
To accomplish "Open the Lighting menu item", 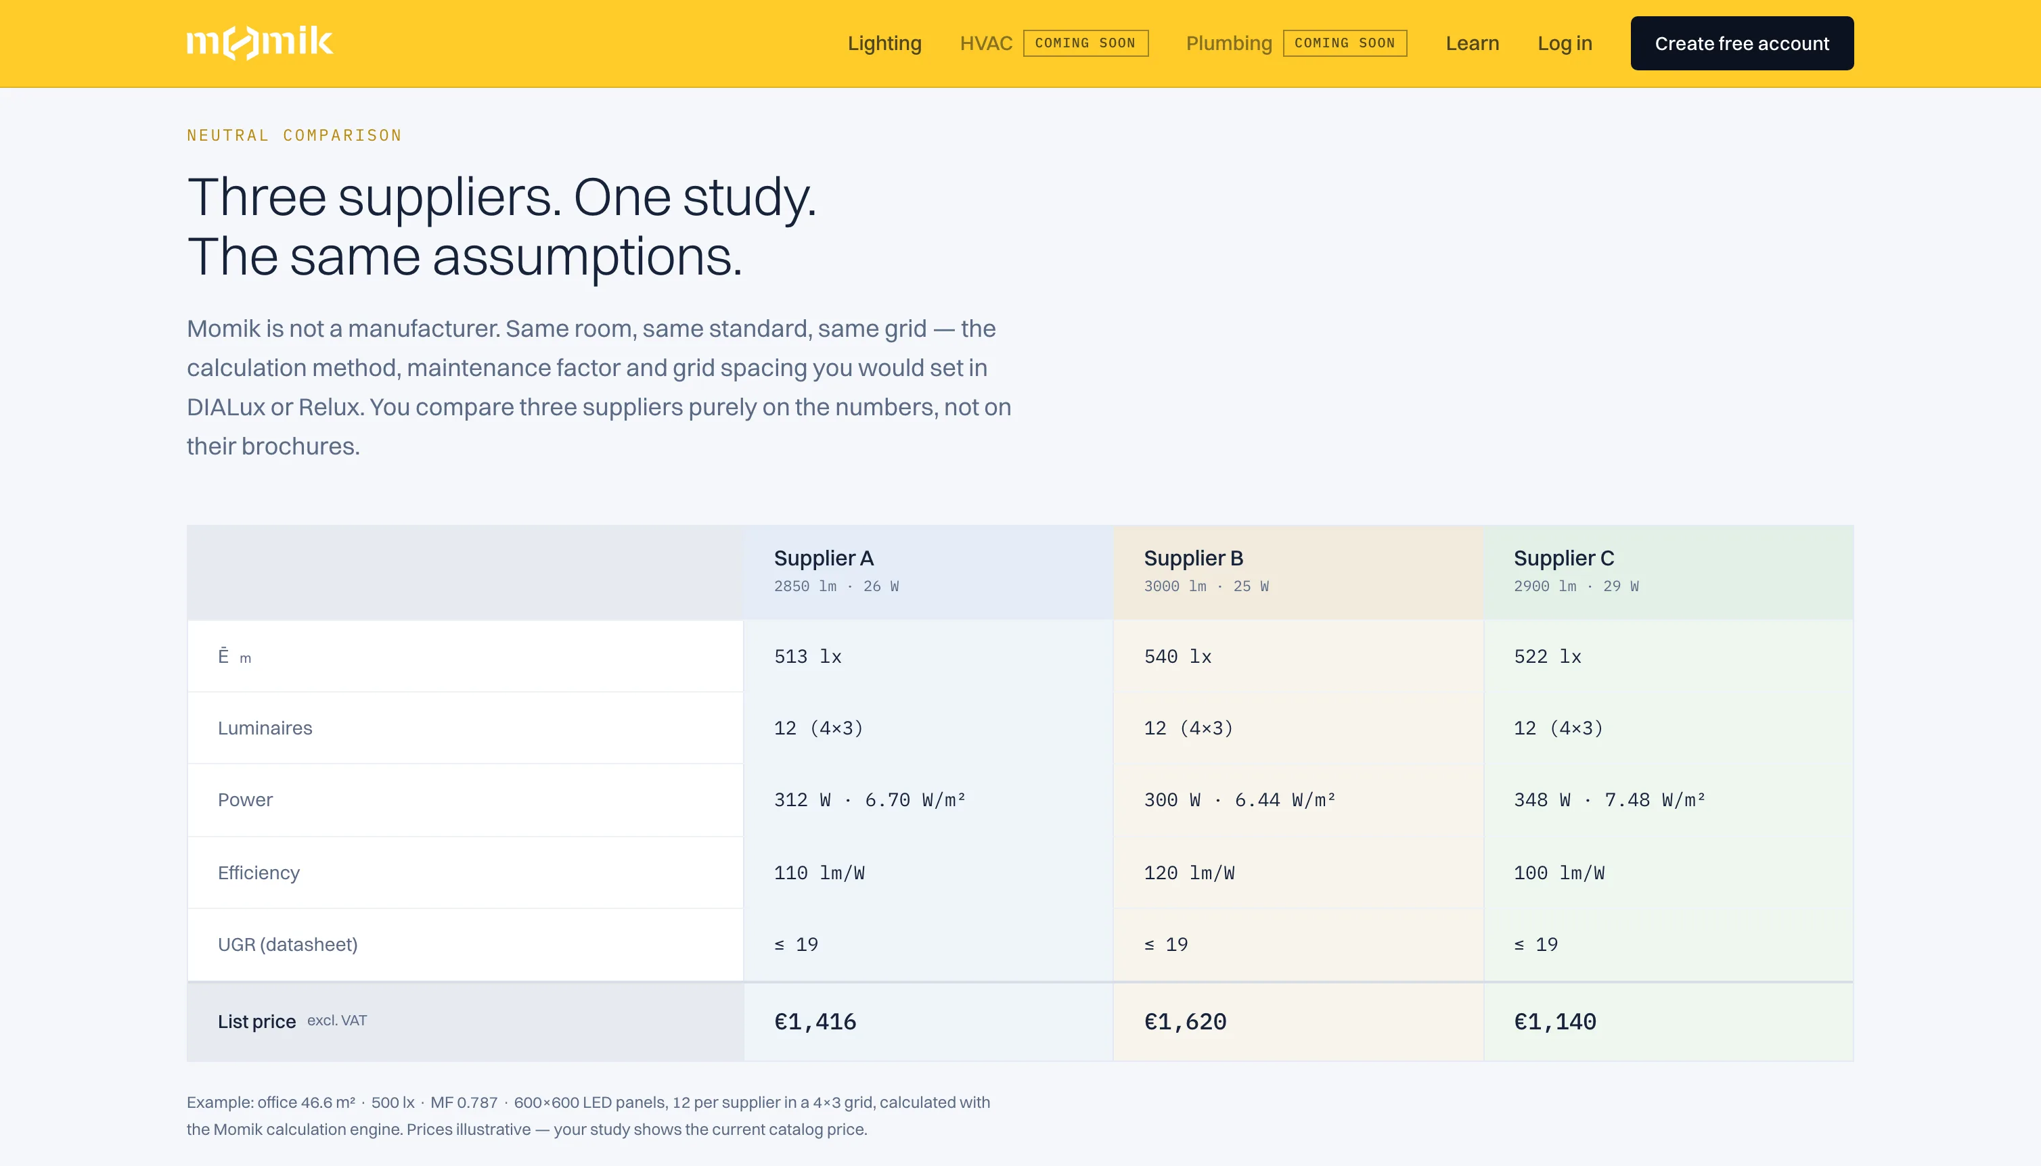I will pyautogui.click(x=884, y=43).
